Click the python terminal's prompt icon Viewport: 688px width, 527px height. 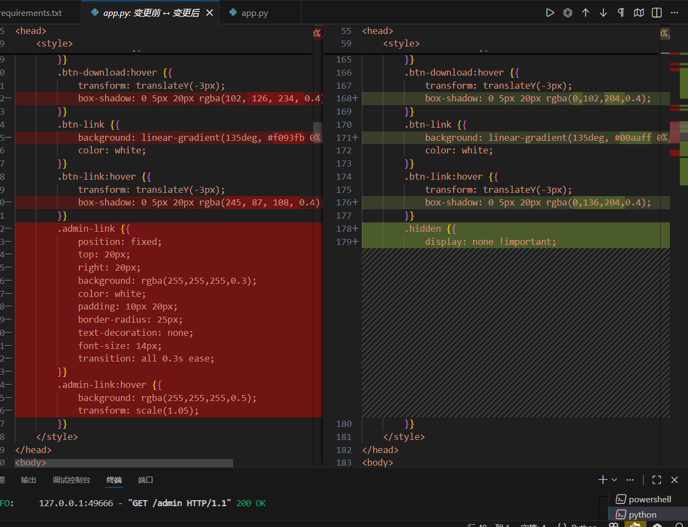tap(621, 514)
